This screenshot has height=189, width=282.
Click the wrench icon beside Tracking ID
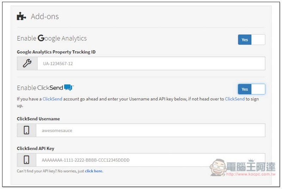[27, 64]
